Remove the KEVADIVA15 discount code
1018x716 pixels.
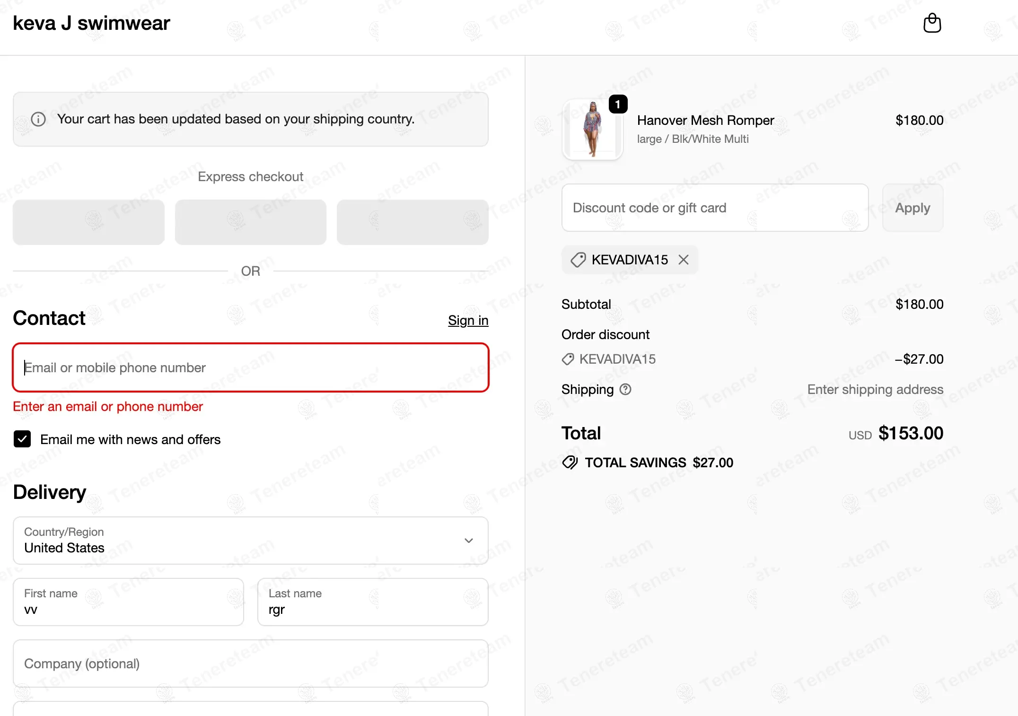tap(683, 260)
